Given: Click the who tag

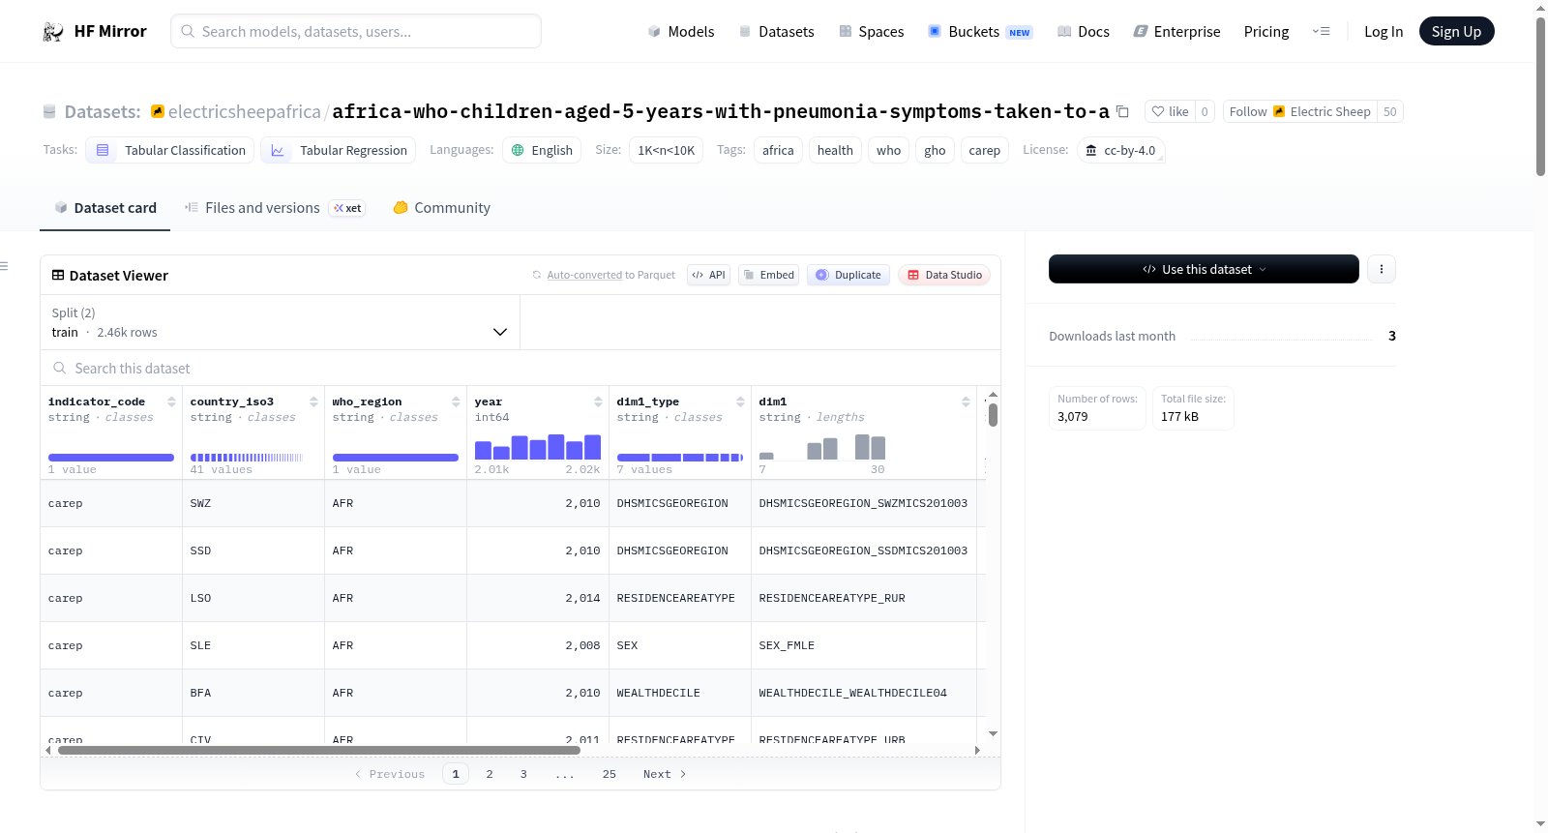Looking at the screenshot, I should click(x=889, y=150).
